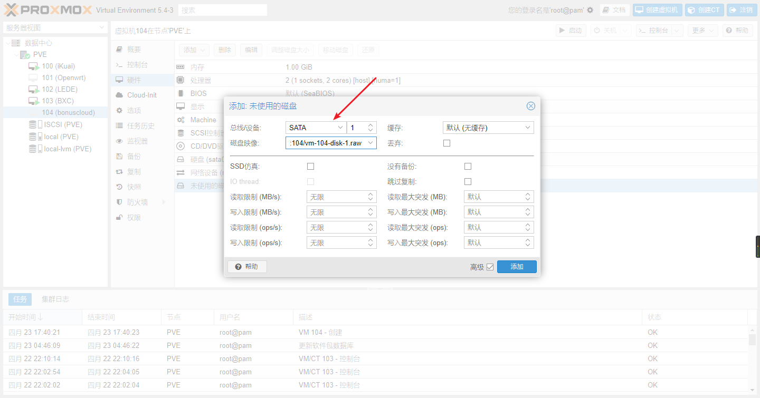Screen dimensions: 760x398
Task: Click the 监视器 eye icon
Action: (x=119, y=141)
